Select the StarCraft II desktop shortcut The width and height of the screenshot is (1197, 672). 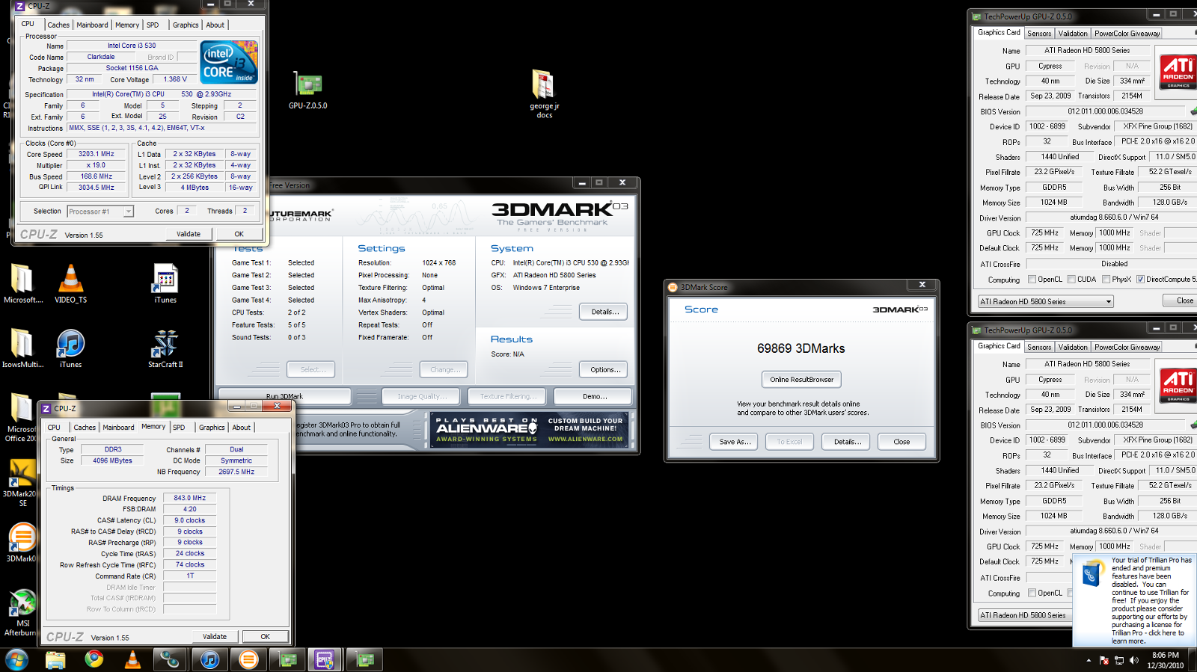coord(165,348)
